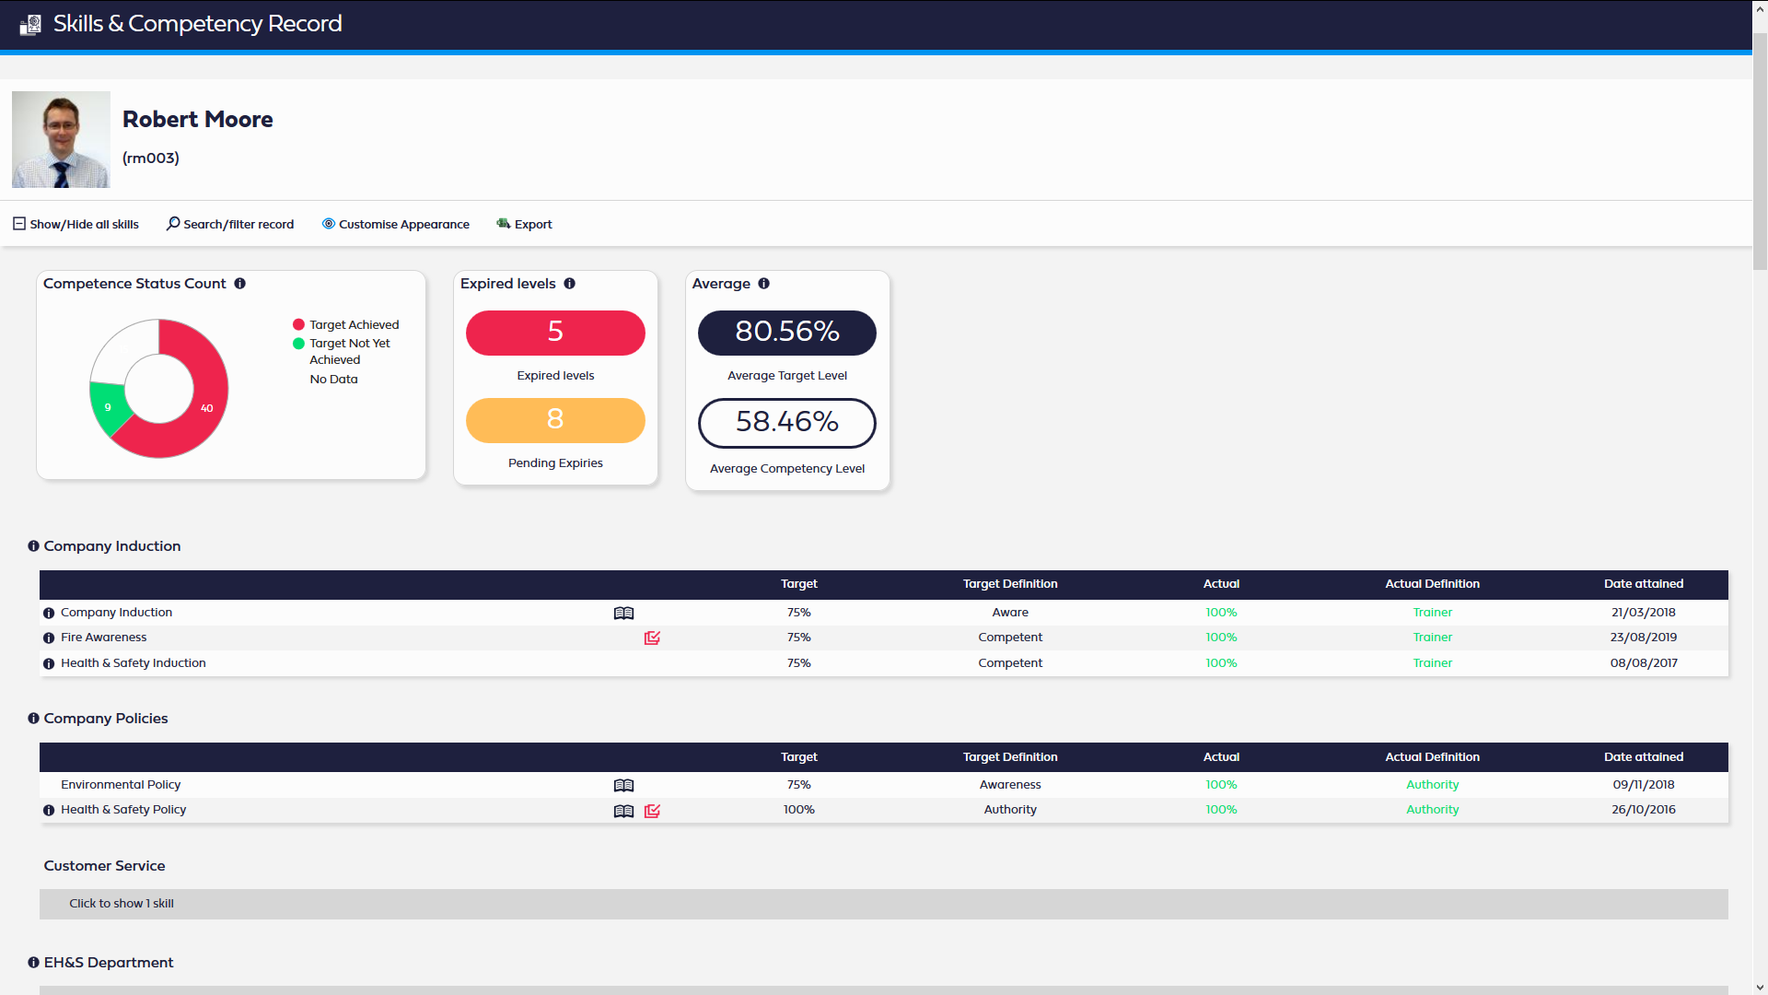Viewport: 1768px width, 995px height.
Task: Click the book icon beside Company Induction
Action: (623, 614)
